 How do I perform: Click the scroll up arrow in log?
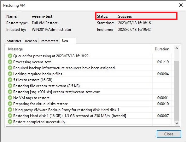pyautogui.click(x=177, y=48)
